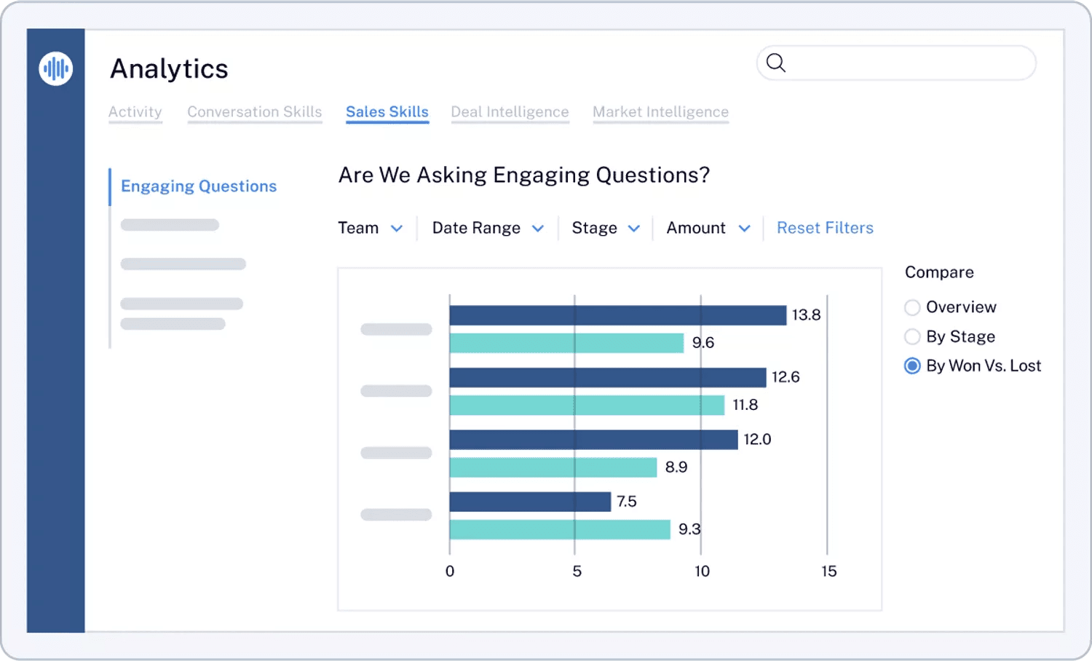Switch to the Activity tab
The width and height of the screenshot is (1092, 661).
[x=135, y=112]
